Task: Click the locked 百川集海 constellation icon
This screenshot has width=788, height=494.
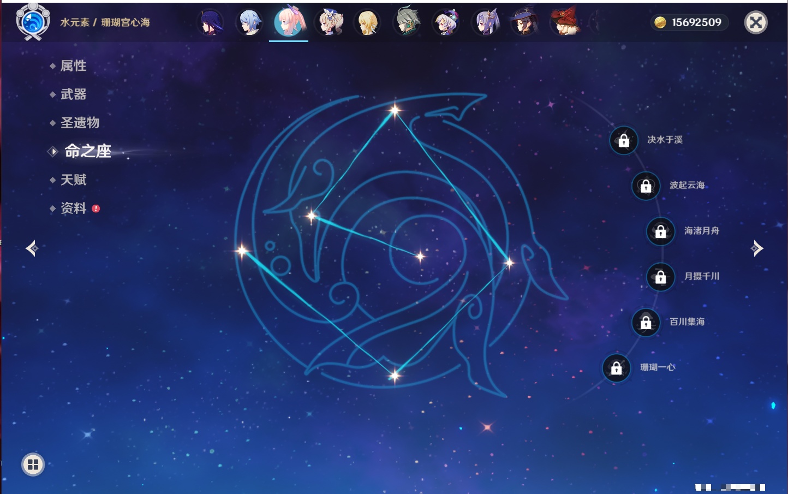Action: pyautogui.click(x=646, y=323)
